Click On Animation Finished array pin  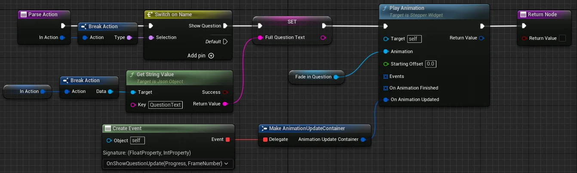tap(386, 88)
